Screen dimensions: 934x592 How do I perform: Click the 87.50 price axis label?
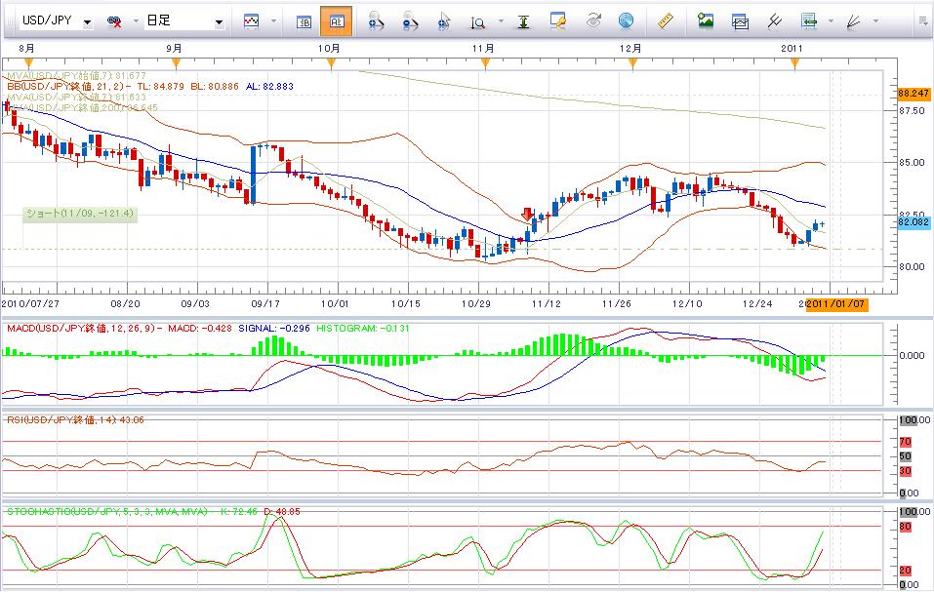pyautogui.click(x=912, y=110)
